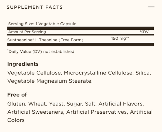162x132 pixels.
Task: Click the word Colors at list end
Action: pyautogui.click(x=16, y=120)
